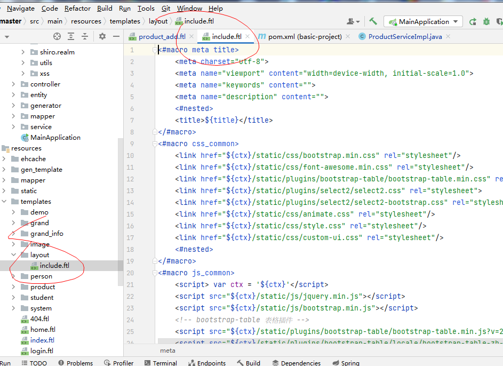Open the Refactor menu
503x366 pixels.
[x=77, y=9]
